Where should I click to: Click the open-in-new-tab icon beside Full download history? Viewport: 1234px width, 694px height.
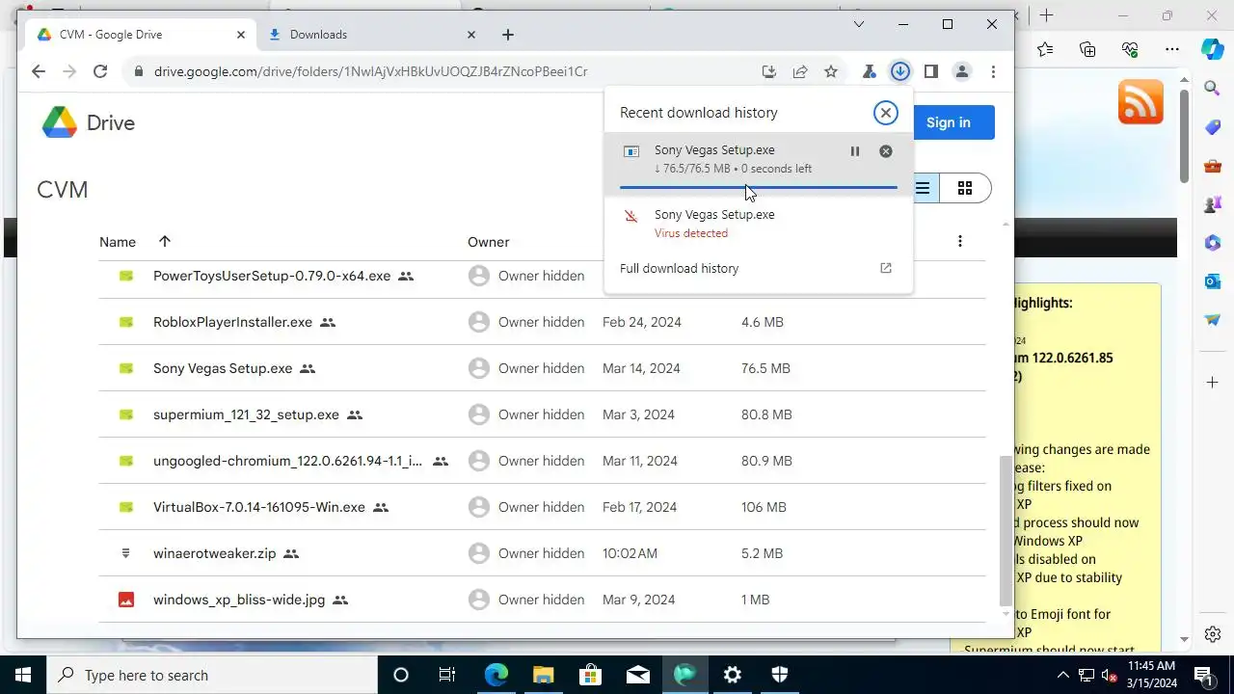point(885,269)
